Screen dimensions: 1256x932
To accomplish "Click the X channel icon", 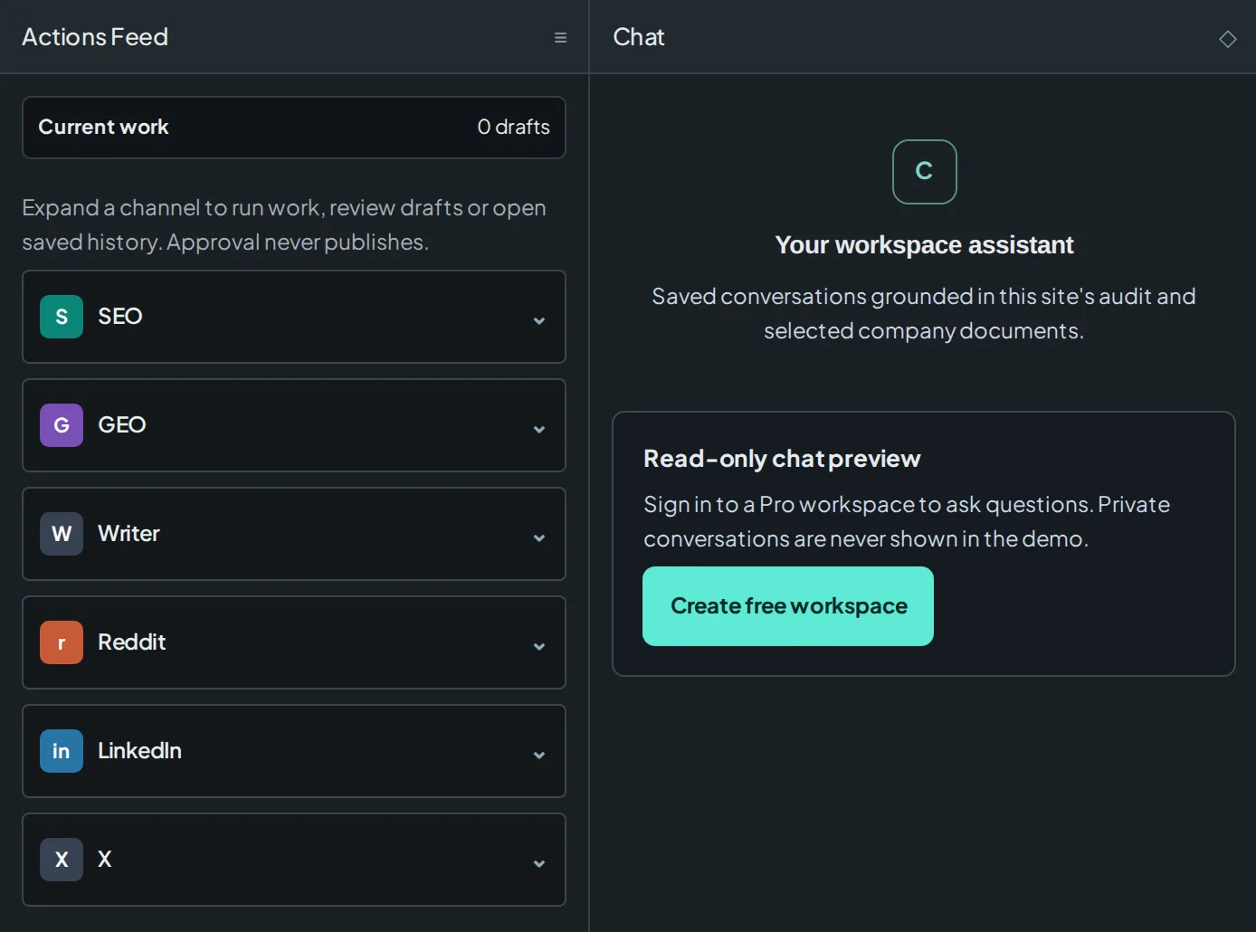I will coord(62,860).
